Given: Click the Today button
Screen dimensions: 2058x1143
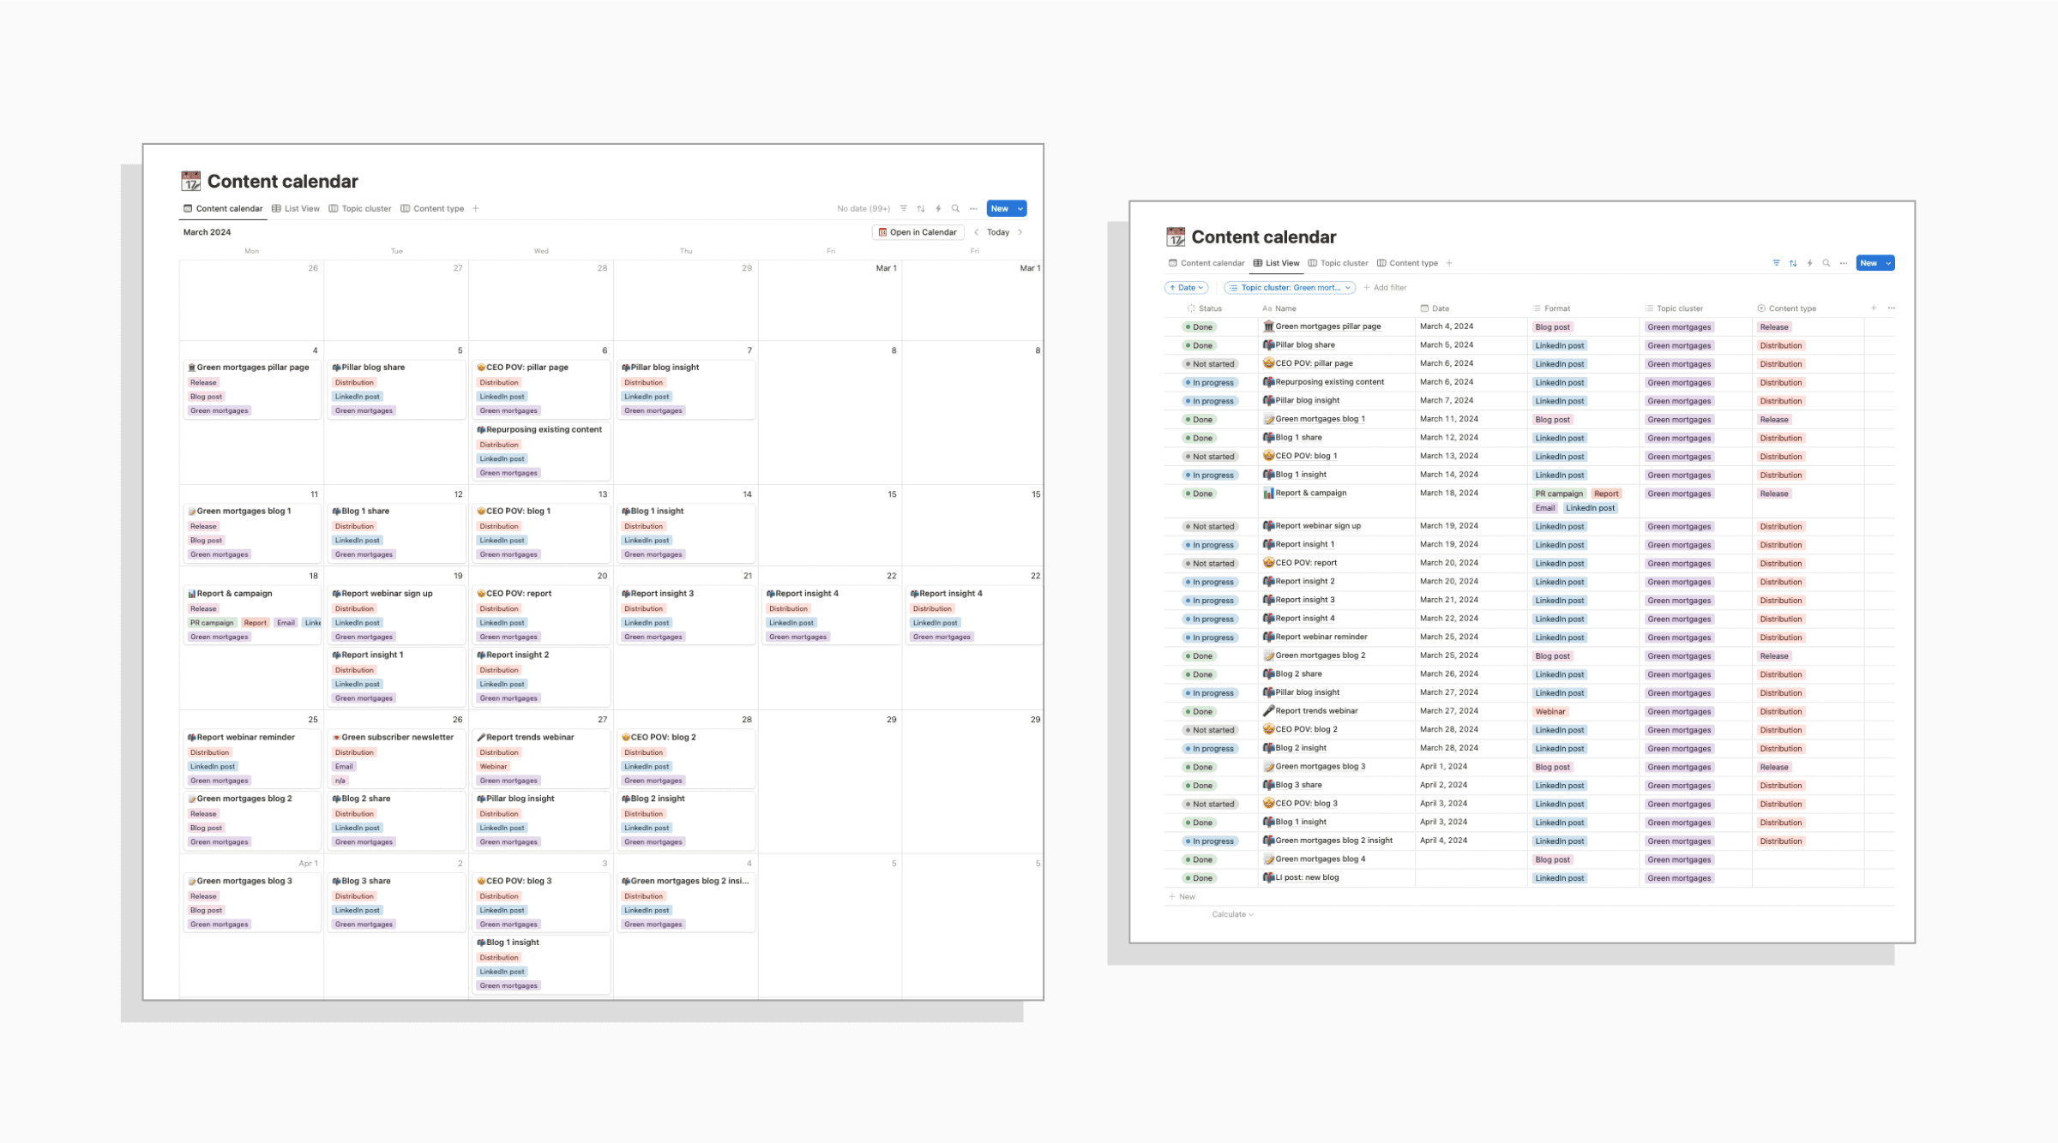Looking at the screenshot, I should point(997,232).
